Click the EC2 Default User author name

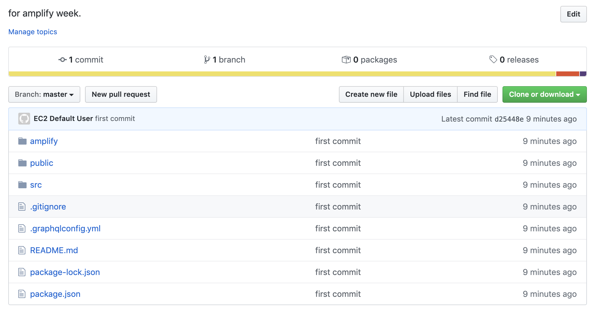[63, 119]
